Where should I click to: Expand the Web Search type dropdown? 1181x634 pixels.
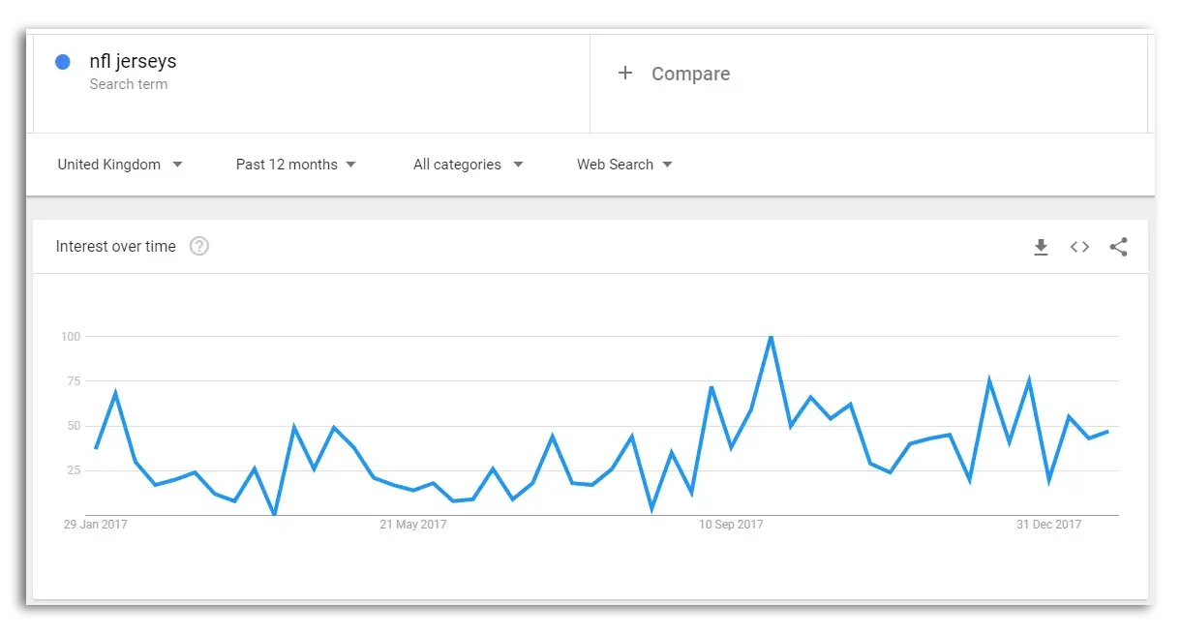624,165
